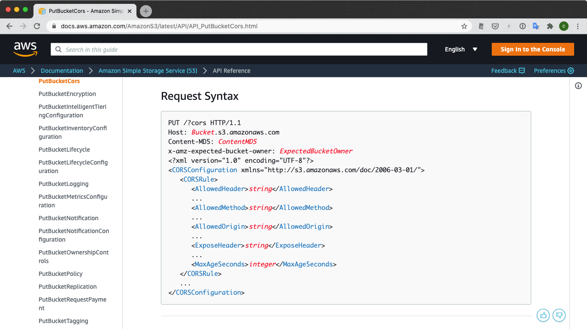Screen dimensions: 587x329
Task: Open the Preferences gear icon
Action: click(571, 71)
